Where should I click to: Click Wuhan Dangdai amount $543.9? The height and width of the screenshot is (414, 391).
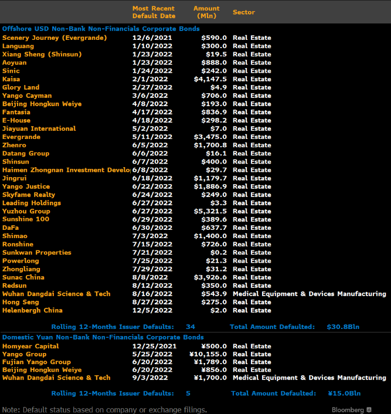[x=214, y=294]
